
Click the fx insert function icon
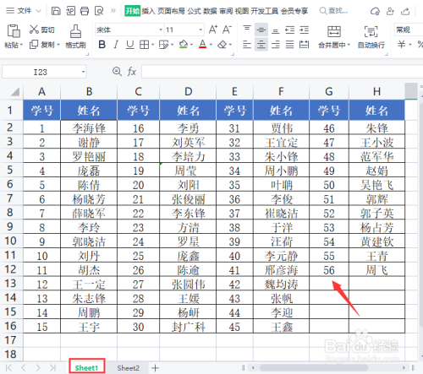pyautogui.click(x=132, y=72)
